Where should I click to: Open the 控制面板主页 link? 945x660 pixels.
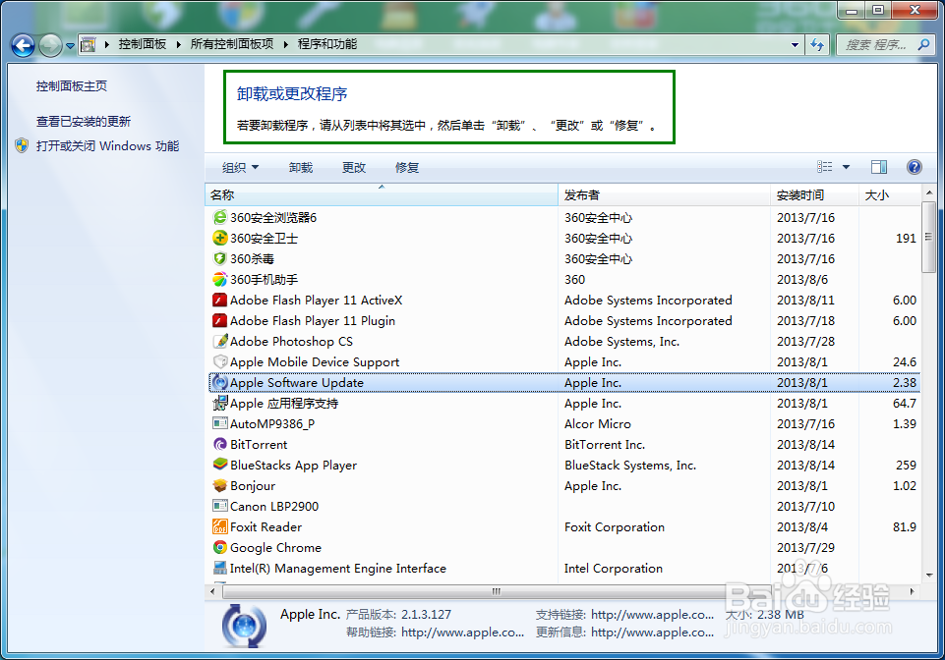click(x=72, y=86)
